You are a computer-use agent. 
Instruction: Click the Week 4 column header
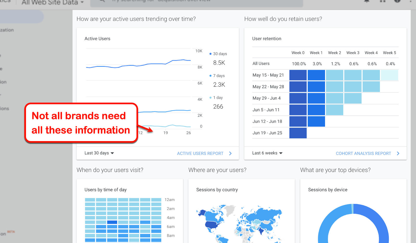pyautogui.click(x=371, y=53)
